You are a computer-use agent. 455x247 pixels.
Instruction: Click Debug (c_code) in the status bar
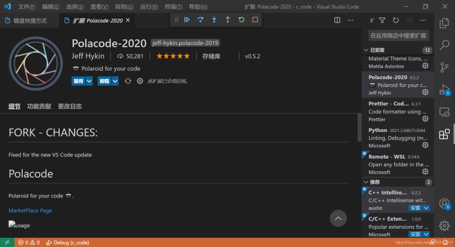68,242
